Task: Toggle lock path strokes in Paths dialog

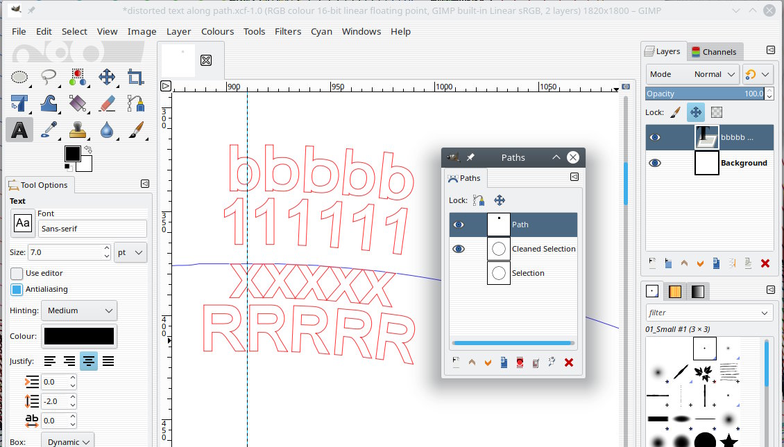Action: [479, 200]
